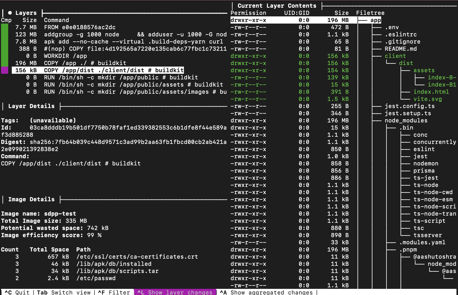Select the FROM e0e0188576ac2dc layer

(79, 27)
